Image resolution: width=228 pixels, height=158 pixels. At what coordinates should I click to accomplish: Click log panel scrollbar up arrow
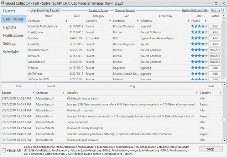tap(224, 85)
